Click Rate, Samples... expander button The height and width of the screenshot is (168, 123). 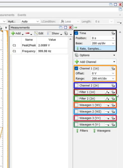[95, 49]
